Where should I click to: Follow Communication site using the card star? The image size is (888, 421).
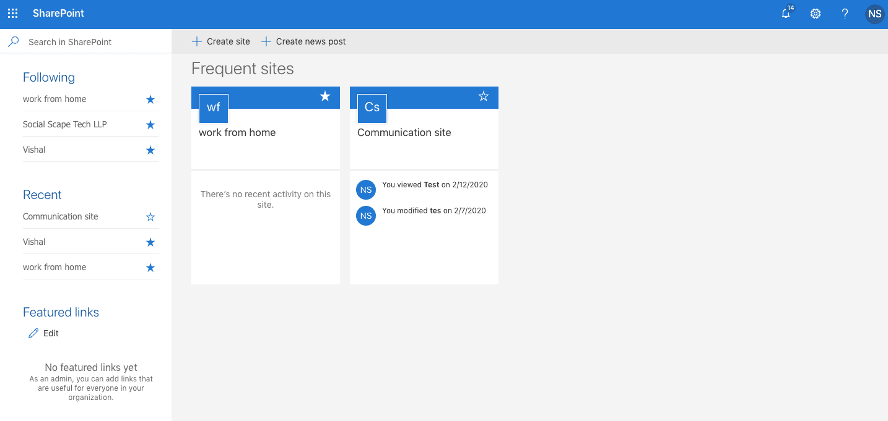(x=484, y=96)
